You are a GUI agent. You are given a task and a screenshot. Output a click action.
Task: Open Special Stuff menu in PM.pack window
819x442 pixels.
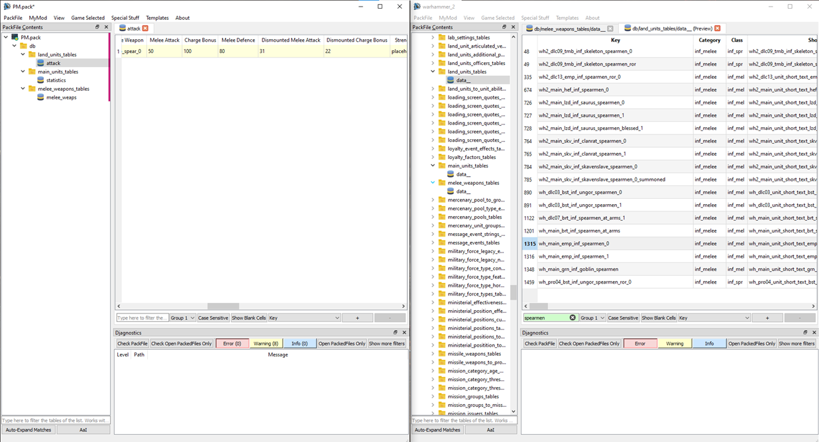pyautogui.click(x=125, y=18)
